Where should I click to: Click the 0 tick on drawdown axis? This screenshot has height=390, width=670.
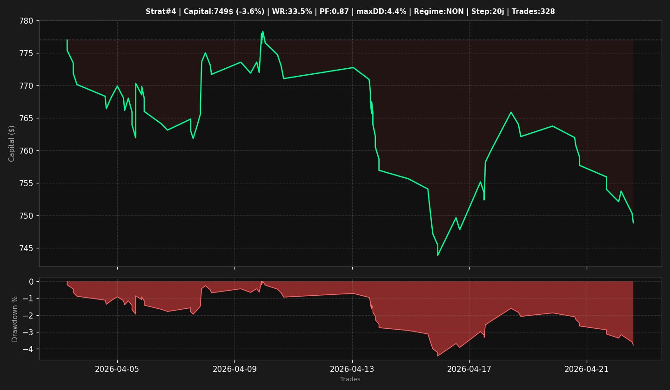[31, 282]
